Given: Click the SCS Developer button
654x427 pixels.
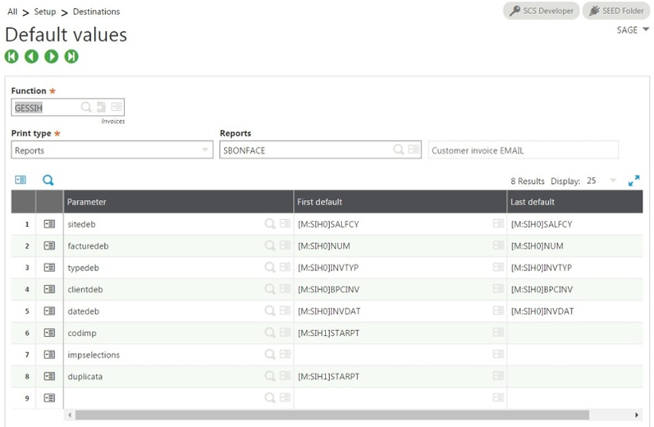Looking at the screenshot, I should (541, 11).
